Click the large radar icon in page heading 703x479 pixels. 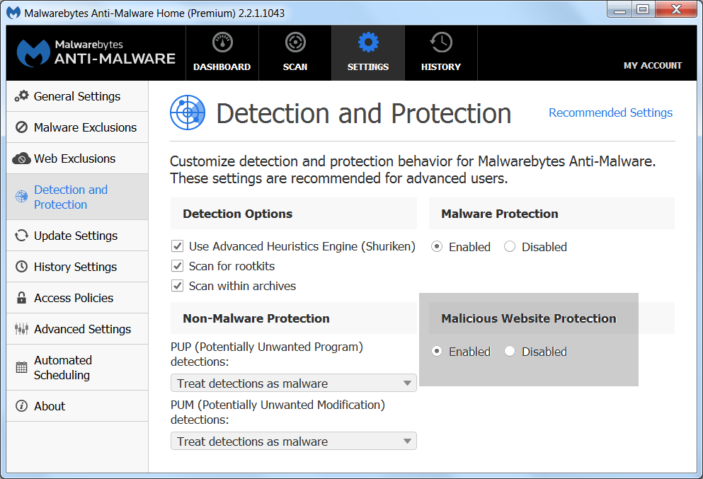click(x=188, y=112)
